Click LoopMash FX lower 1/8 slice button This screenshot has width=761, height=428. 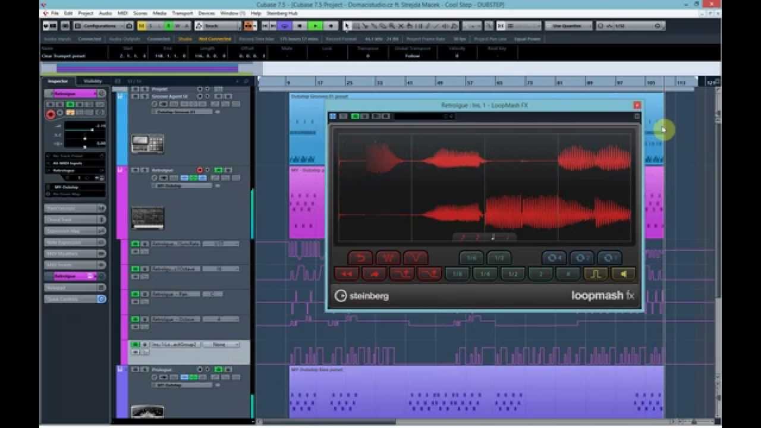[457, 274]
